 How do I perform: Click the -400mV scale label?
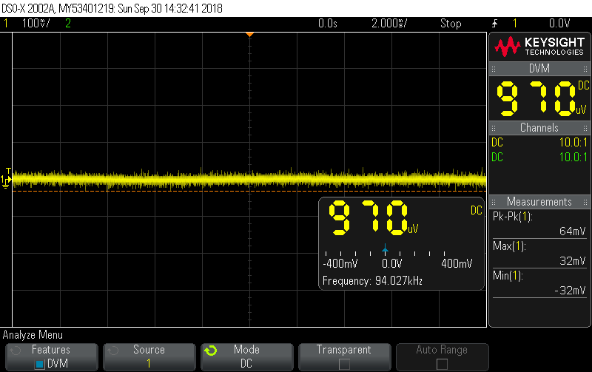[x=340, y=264]
